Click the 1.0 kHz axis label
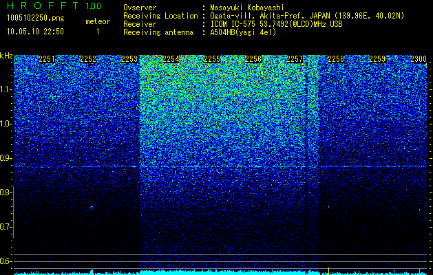The image size is (433, 275). [6, 124]
